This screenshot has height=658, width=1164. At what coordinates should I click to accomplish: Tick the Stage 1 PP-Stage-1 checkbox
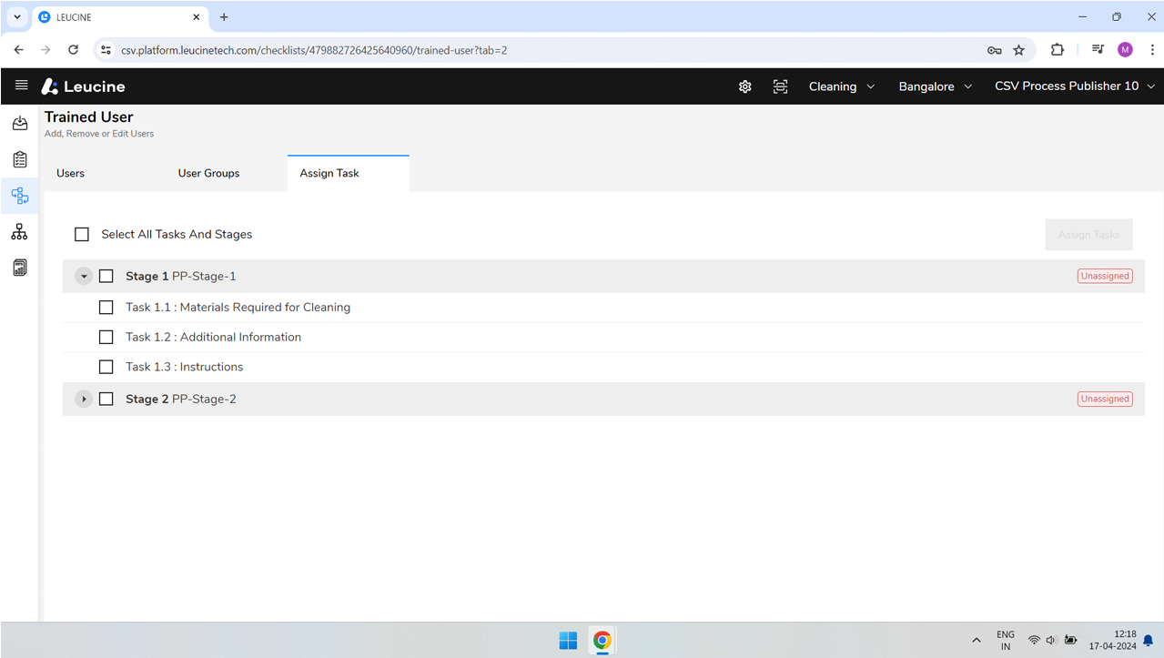point(106,276)
